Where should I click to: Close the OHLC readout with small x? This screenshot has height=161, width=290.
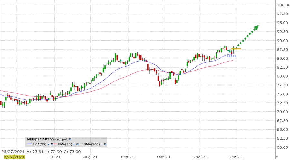(2, 150)
